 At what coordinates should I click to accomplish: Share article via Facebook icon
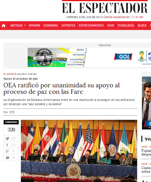7,145
